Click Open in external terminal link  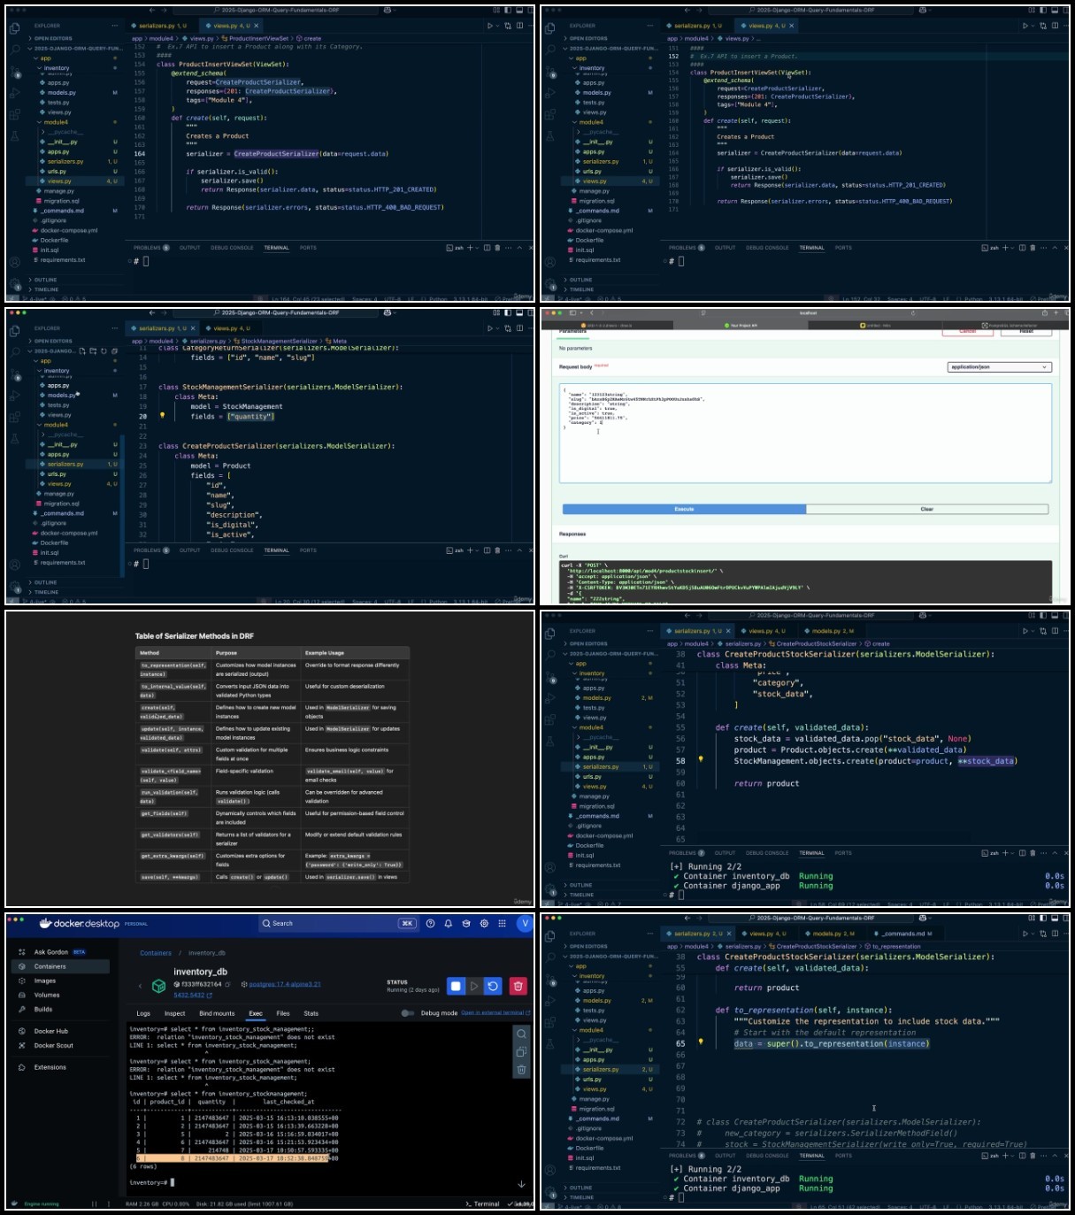(x=494, y=1013)
